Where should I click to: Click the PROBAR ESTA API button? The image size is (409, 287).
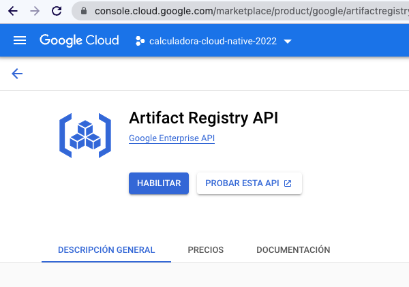coord(249,183)
